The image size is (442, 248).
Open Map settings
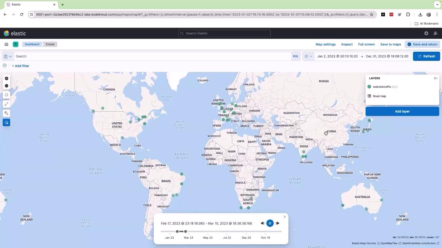point(326,44)
